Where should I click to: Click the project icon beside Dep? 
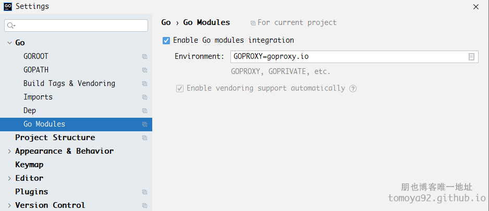[144, 110]
